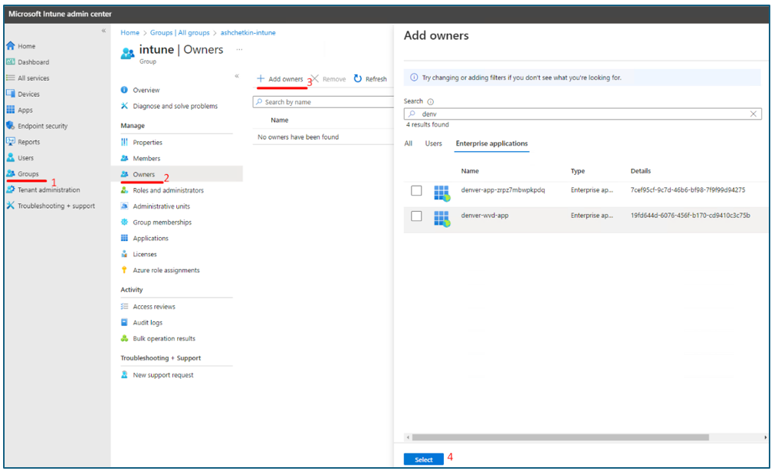Click the 'No owners have been found' text

coord(298,137)
